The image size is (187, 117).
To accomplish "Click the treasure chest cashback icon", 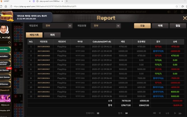I will tap(7, 16).
